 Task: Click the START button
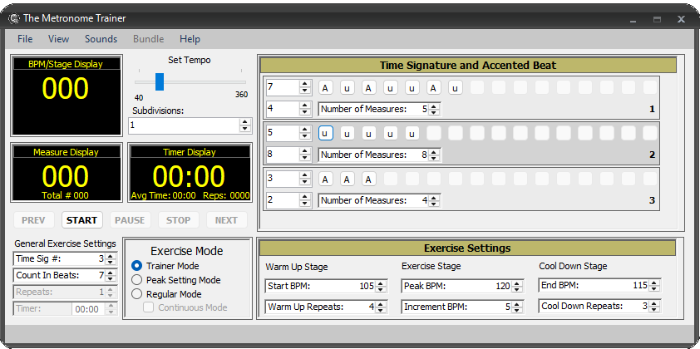point(81,220)
